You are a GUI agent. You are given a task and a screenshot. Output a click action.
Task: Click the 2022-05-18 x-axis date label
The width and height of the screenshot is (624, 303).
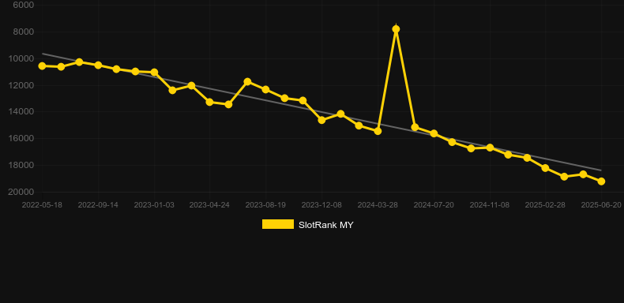coord(42,205)
